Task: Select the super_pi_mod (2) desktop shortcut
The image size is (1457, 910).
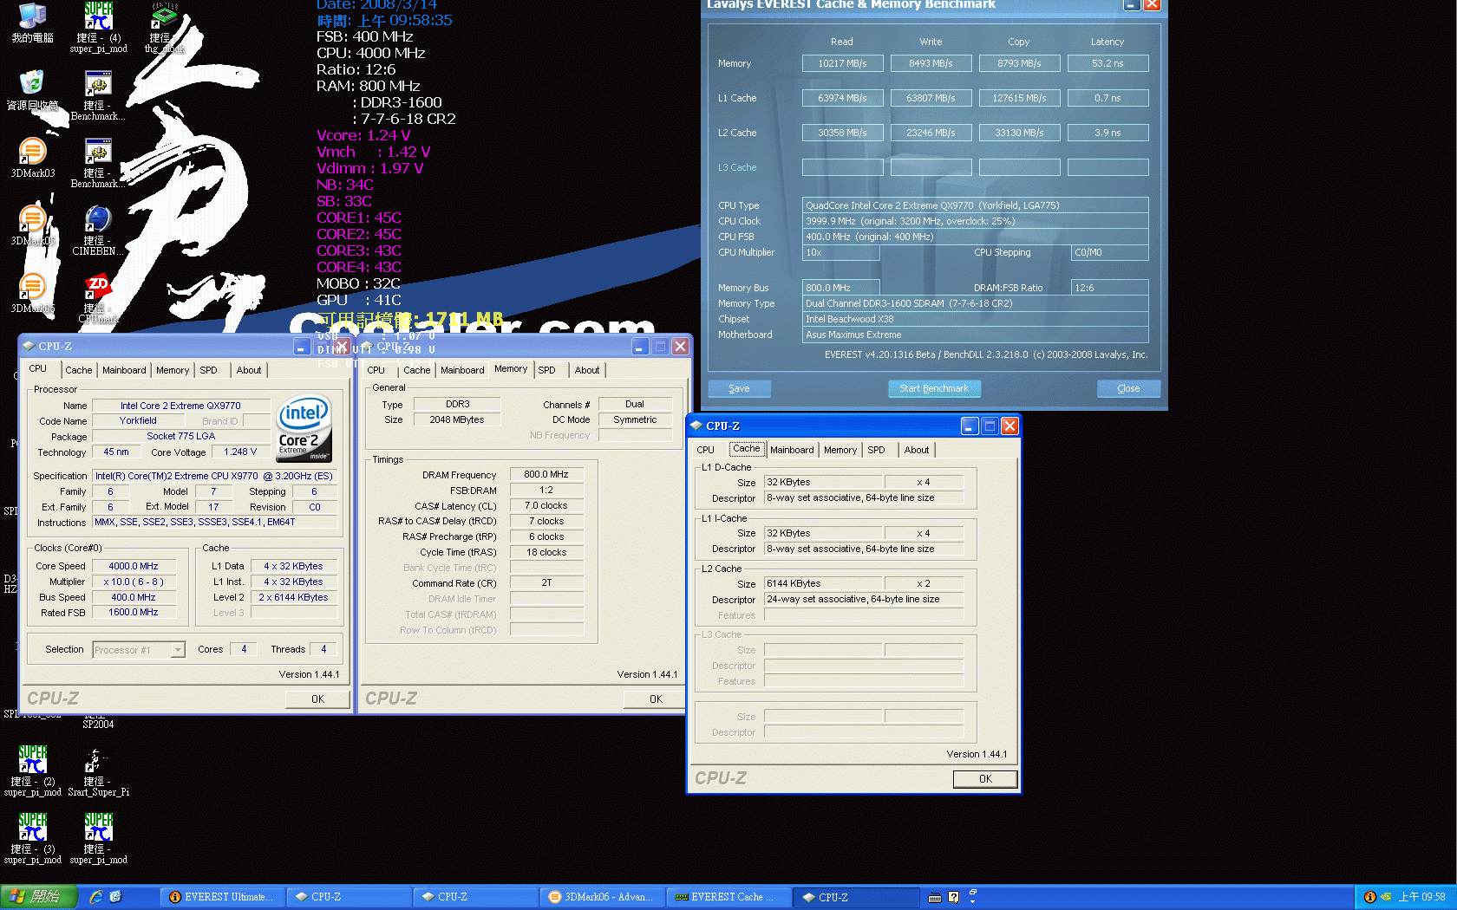Action: point(32,771)
